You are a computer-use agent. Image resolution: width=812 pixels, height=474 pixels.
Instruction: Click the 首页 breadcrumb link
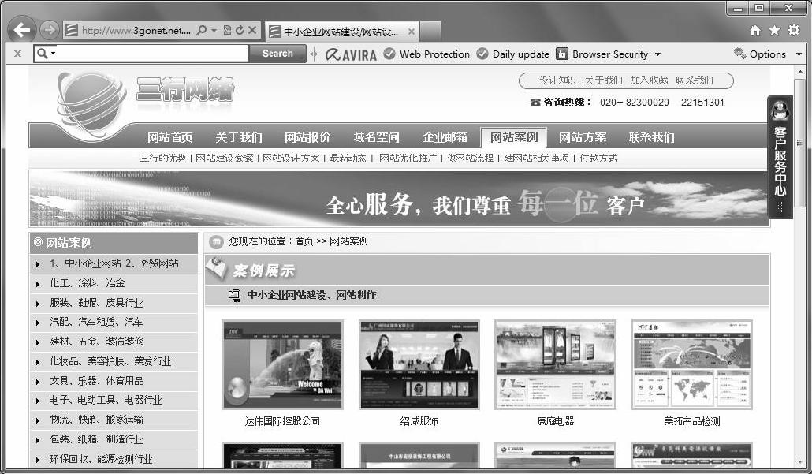point(304,241)
